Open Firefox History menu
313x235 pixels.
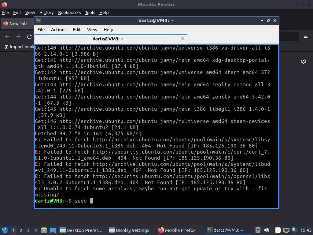[46, 13]
